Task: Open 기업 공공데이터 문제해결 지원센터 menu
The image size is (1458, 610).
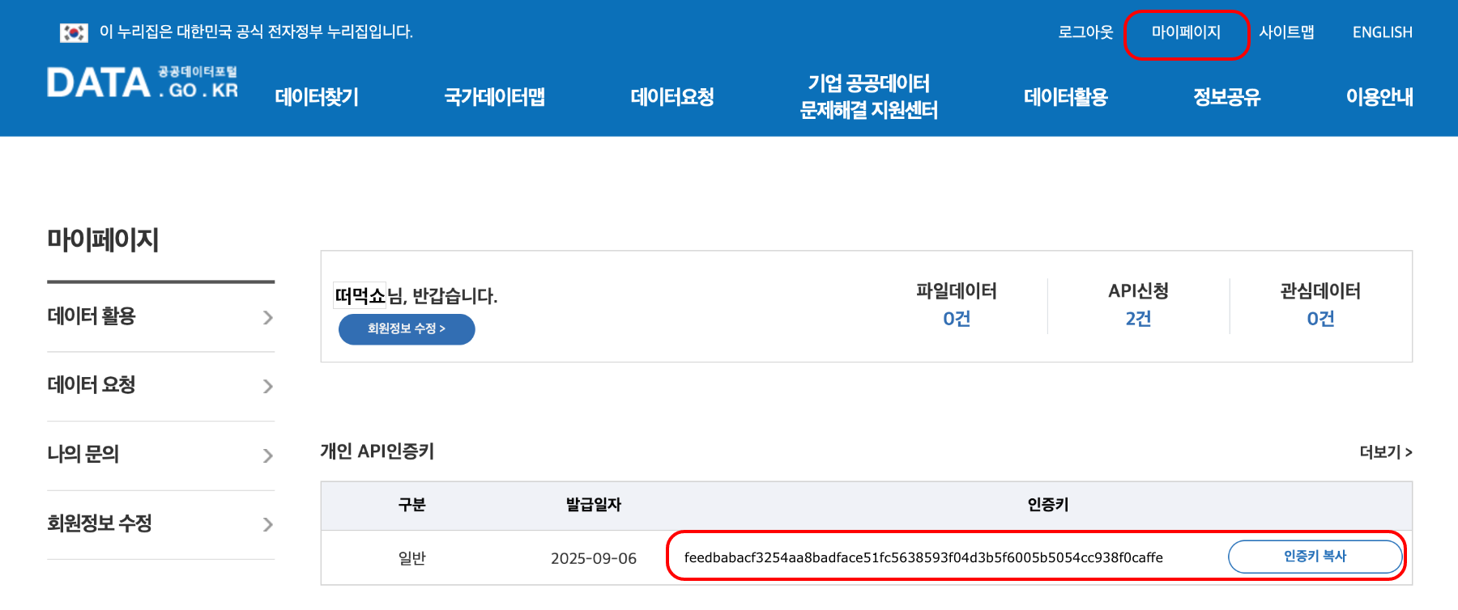Action: [868, 97]
